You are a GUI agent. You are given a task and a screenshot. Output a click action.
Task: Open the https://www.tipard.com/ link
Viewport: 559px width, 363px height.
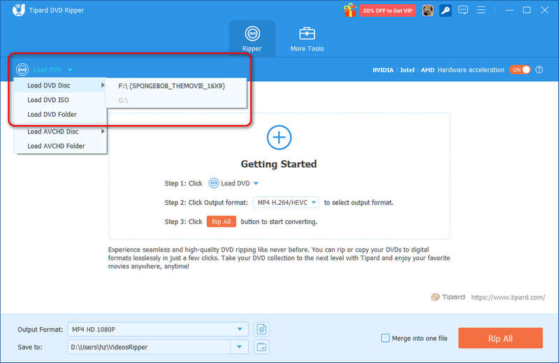pyautogui.click(x=508, y=297)
